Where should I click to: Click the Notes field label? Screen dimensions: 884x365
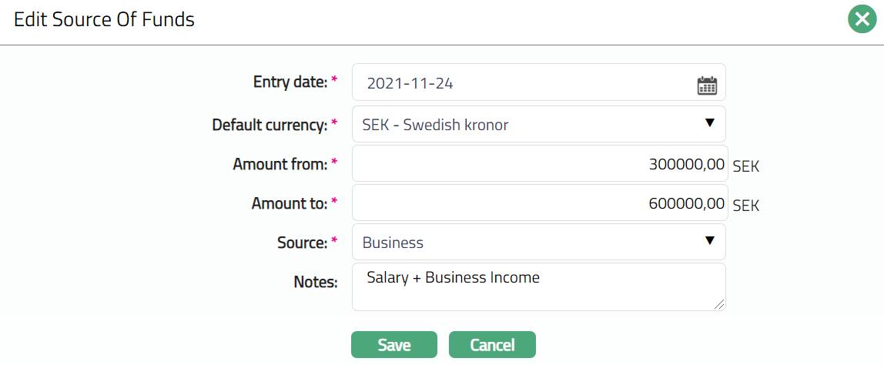[x=316, y=282]
